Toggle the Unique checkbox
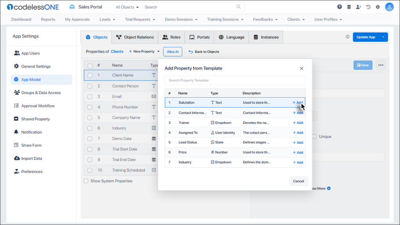Image resolution: width=400 pixels, height=225 pixels. point(314,136)
